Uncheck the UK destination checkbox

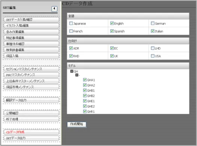[112, 56]
